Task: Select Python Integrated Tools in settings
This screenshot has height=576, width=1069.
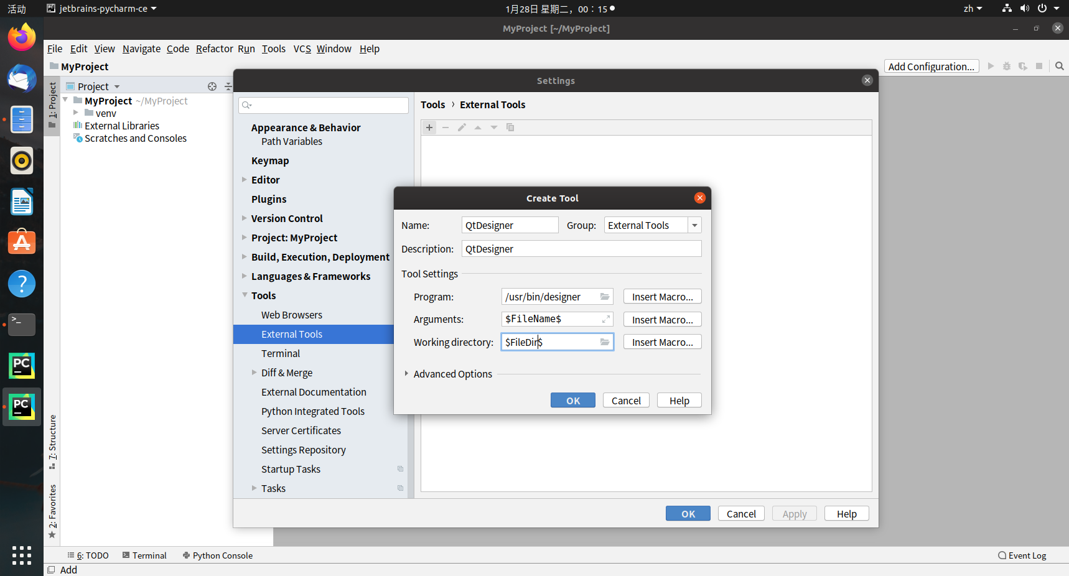Action: pos(314,411)
